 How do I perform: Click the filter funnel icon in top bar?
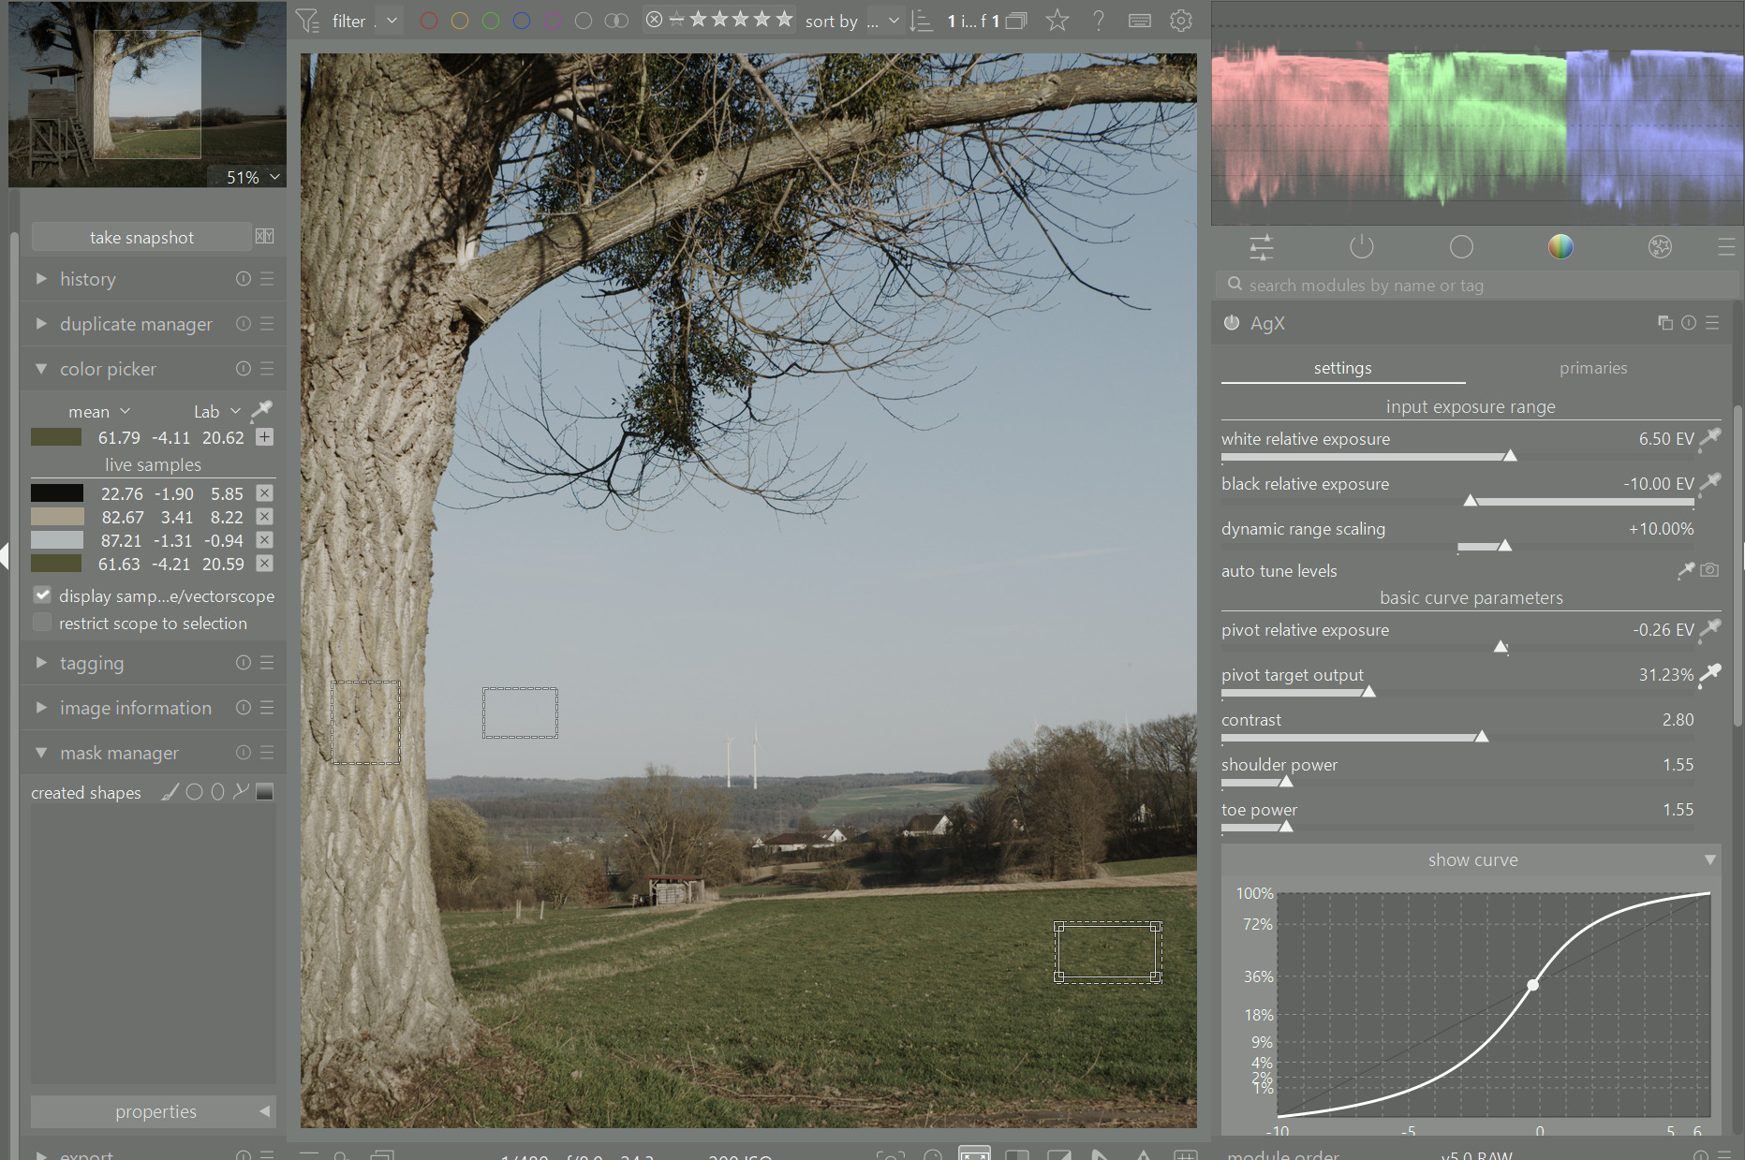click(307, 21)
